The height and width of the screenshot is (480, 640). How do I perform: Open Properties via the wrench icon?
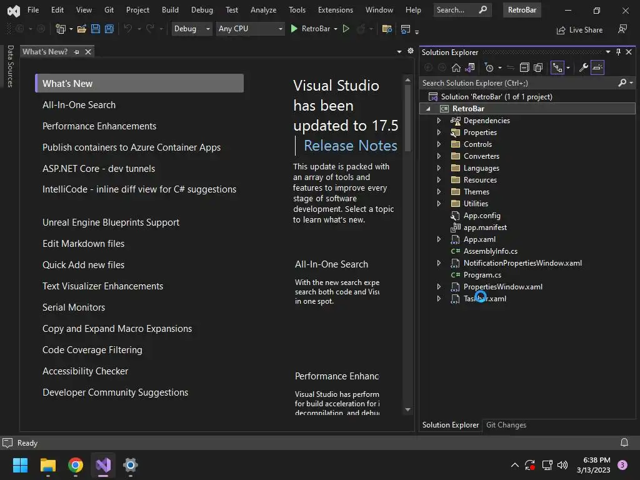click(x=583, y=67)
